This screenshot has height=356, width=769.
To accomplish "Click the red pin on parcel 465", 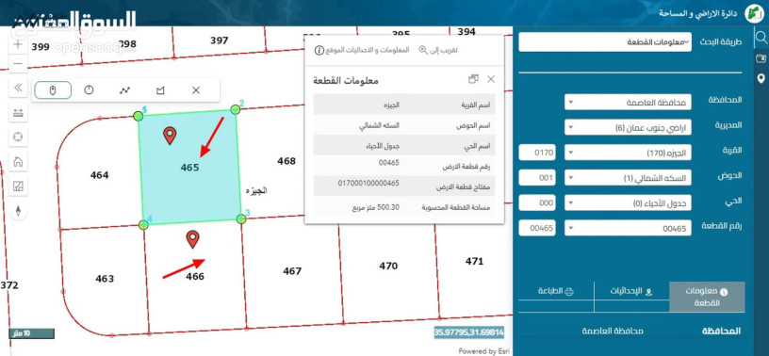I will tap(170, 136).
